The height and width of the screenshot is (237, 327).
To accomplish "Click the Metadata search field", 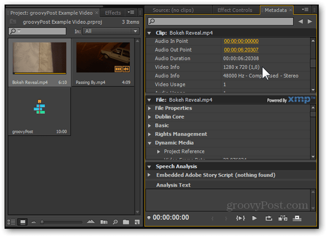I will coord(221,21).
